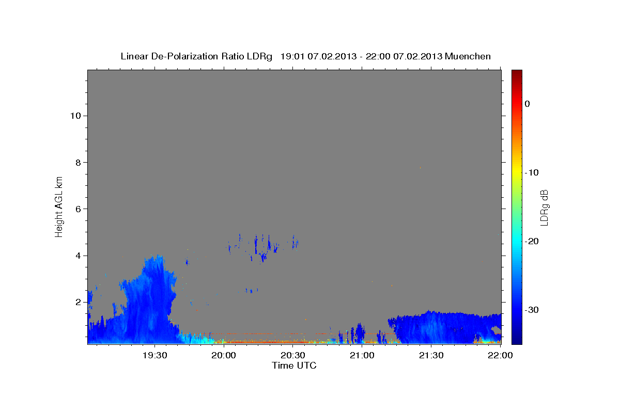The height and width of the screenshot is (413, 620).
Task: Click the 'Time UTC' axis label
Action: (294, 366)
